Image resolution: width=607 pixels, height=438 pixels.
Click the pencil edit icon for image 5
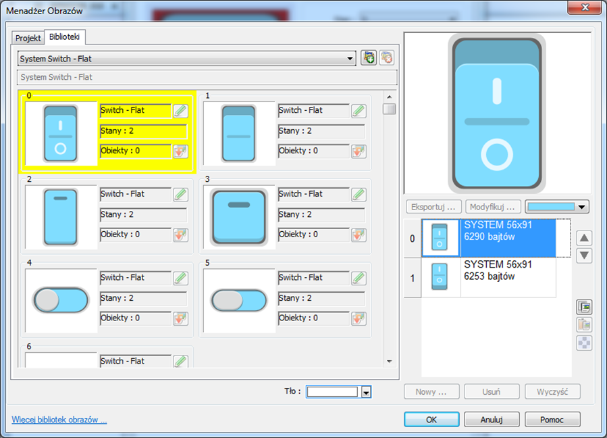click(359, 278)
